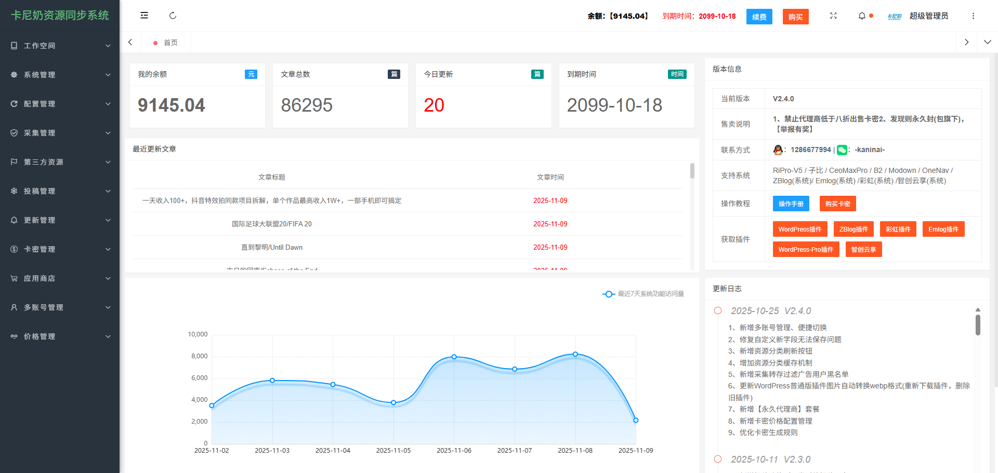Image resolution: width=998 pixels, height=473 pixels.
Task: Expand the 系统管理 menu
Action: [14, 74]
